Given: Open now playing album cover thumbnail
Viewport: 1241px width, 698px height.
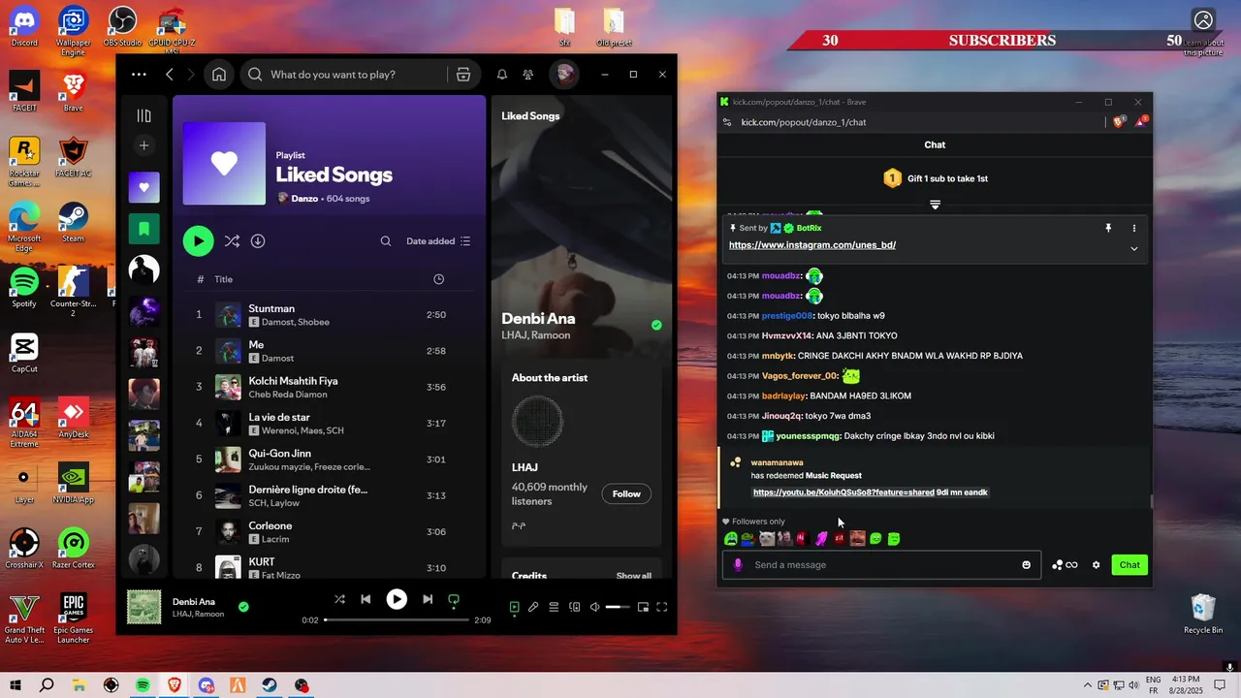Looking at the screenshot, I should pyautogui.click(x=144, y=607).
